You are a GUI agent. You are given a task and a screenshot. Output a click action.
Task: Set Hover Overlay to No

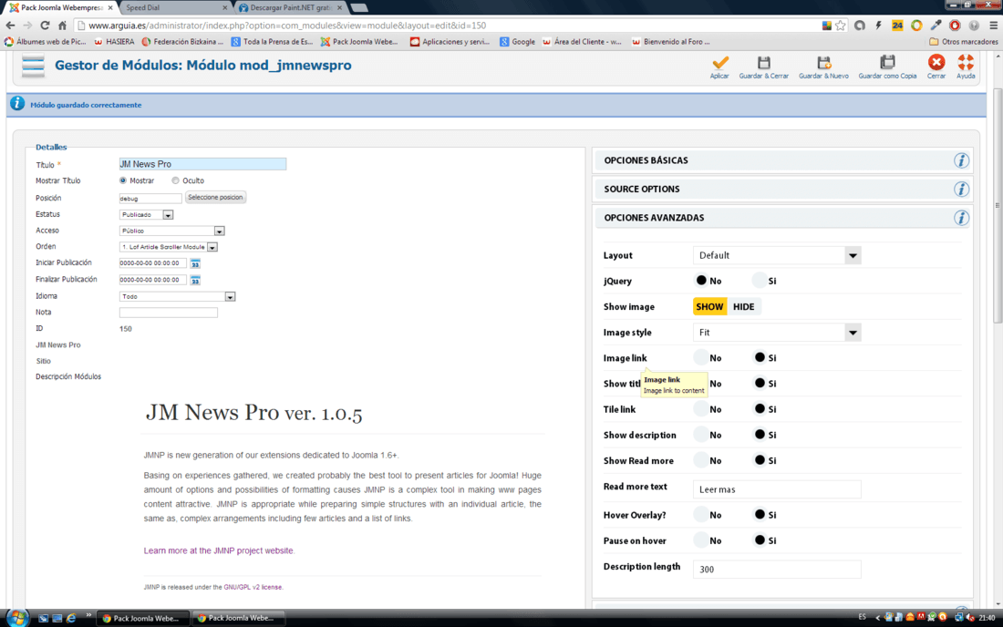[702, 515]
